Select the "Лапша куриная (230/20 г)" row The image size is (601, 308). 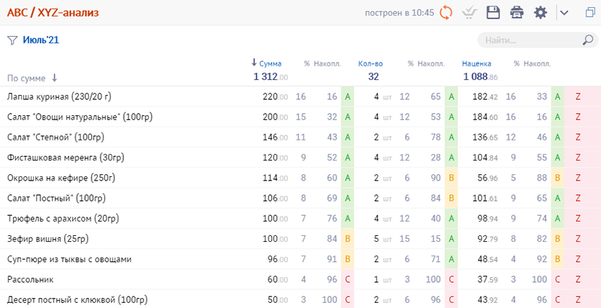tap(59, 96)
